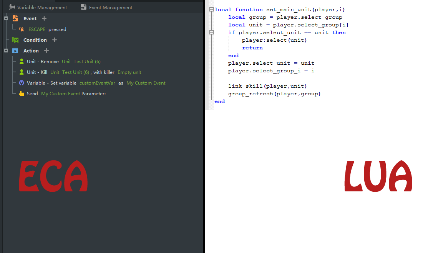Select the 'Unit - Kill' action text

[37, 72]
